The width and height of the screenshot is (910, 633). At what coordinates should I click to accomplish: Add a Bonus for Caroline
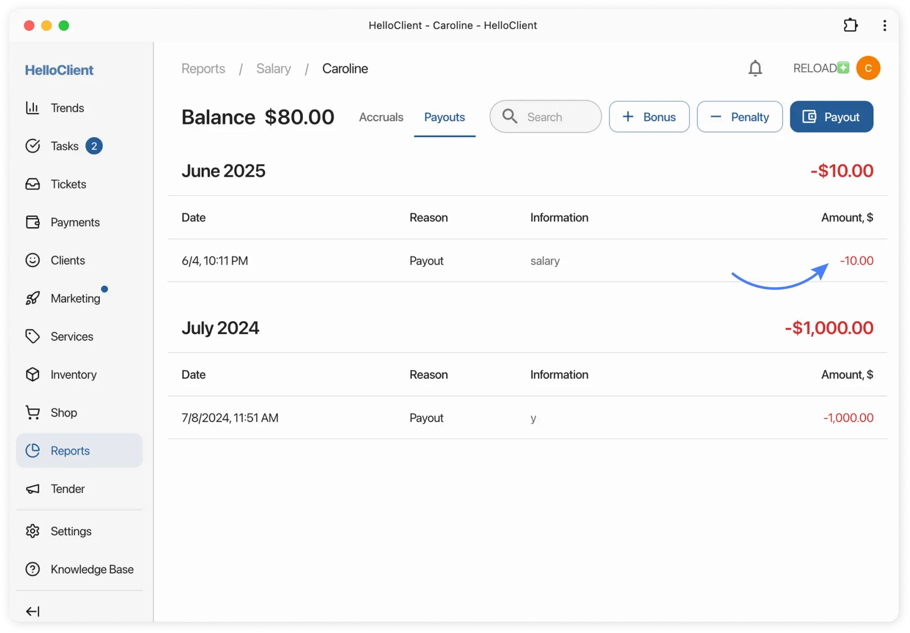point(649,117)
